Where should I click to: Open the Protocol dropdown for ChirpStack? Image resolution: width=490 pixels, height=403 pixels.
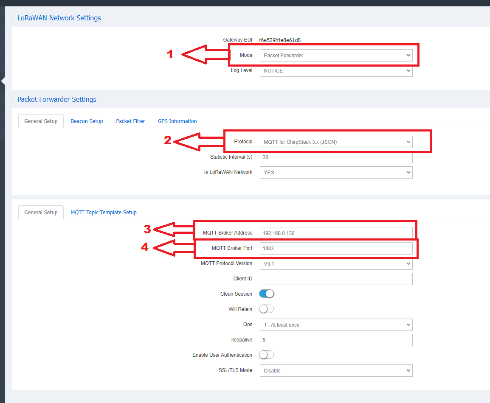(336, 142)
